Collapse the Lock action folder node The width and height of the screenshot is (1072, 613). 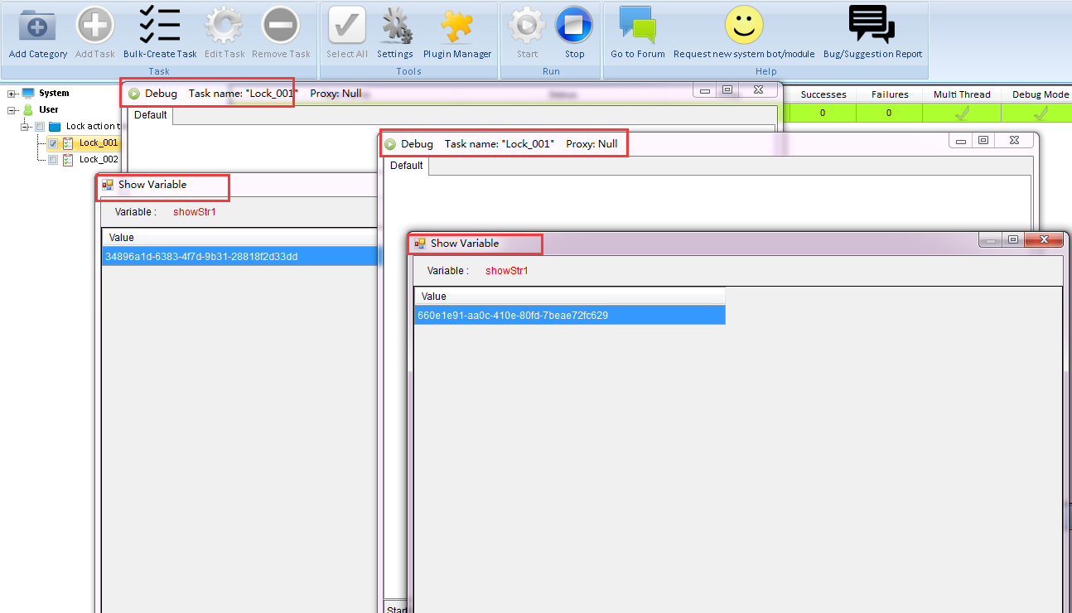pos(26,127)
